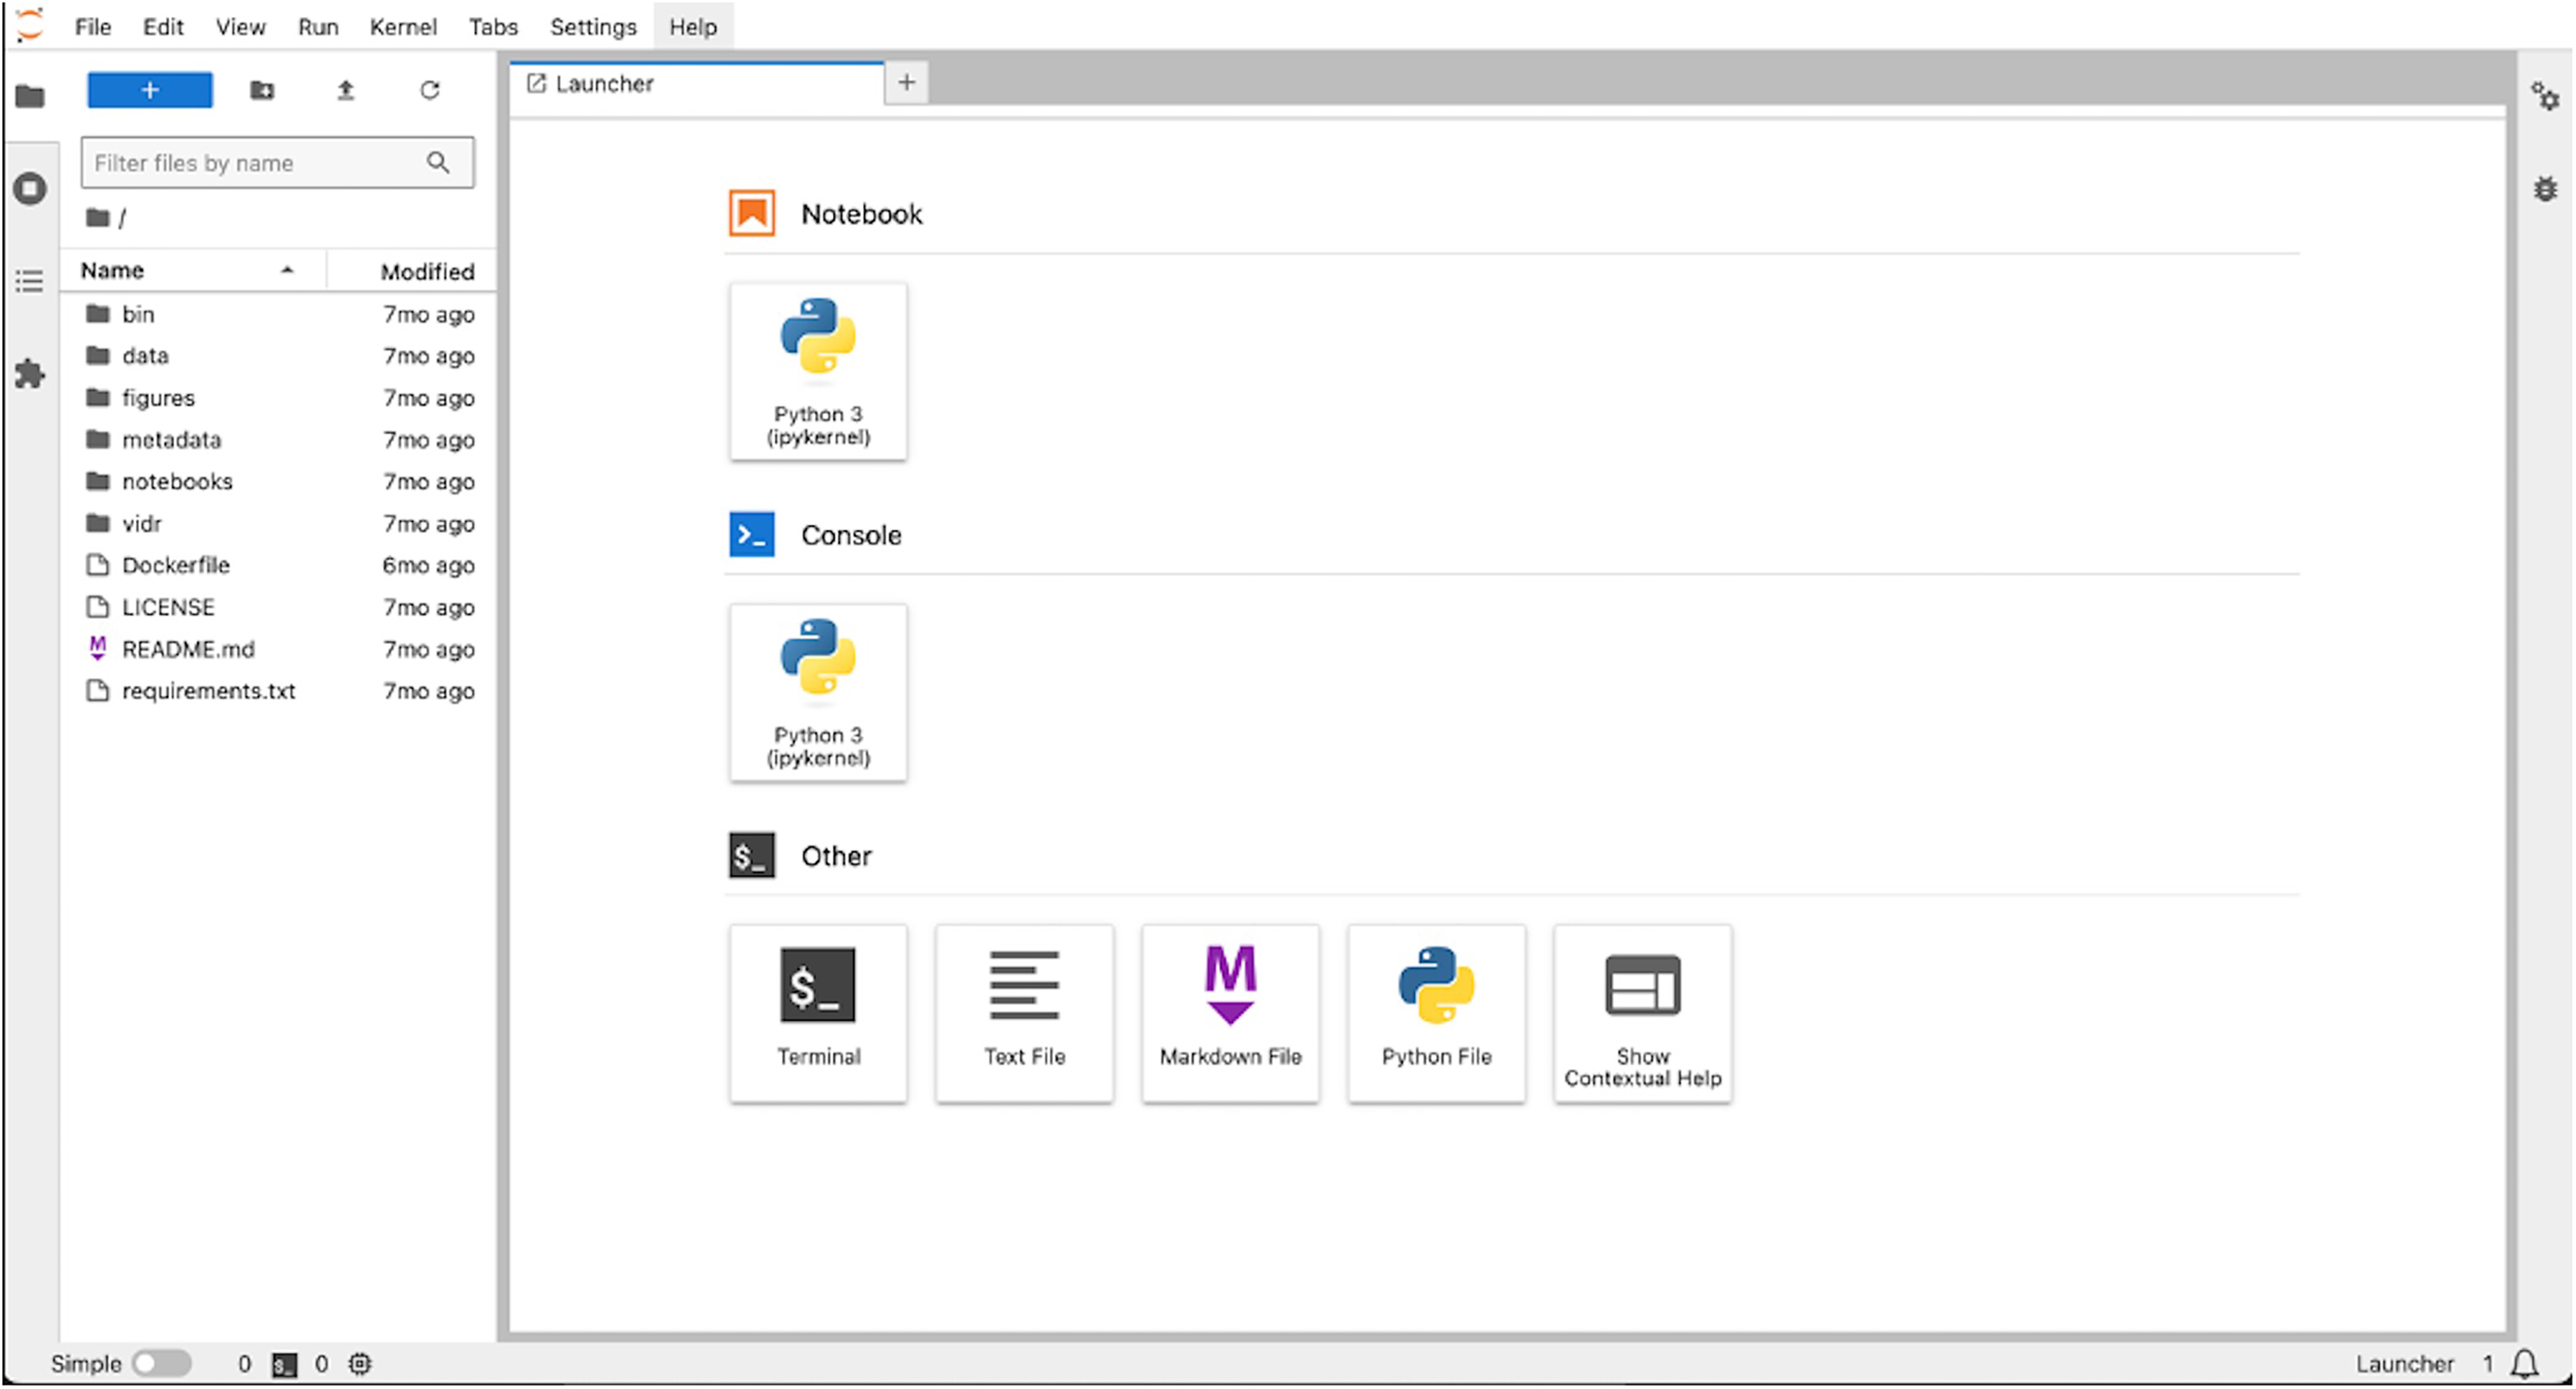Click the notifications bell icon
The height and width of the screenshot is (1389, 2576).
click(2525, 1363)
